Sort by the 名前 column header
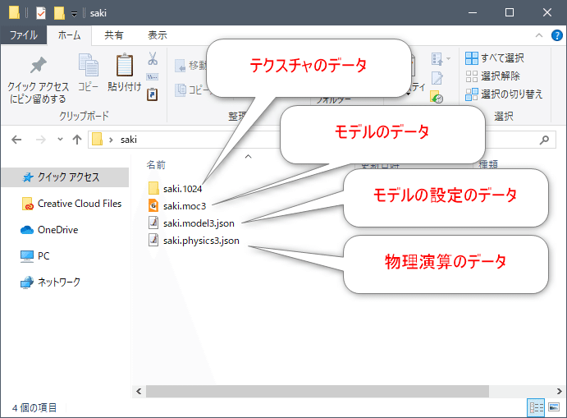Image resolution: width=567 pixels, height=418 pixels. point(156,165)
